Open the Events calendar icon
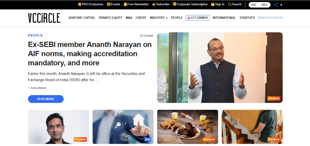The width and height of the screenshot is (310, 146). (109, 4)
